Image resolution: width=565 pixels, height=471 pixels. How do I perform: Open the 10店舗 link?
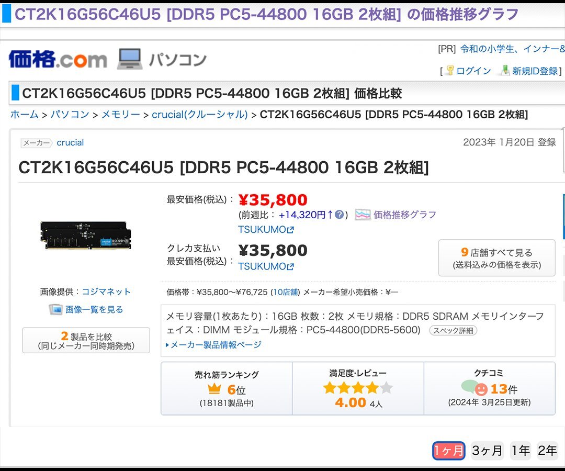(286, 292)
